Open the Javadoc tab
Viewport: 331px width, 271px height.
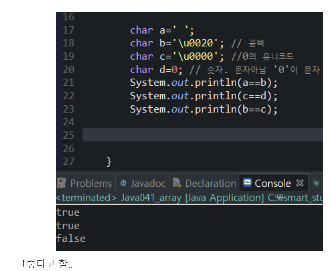143,183
